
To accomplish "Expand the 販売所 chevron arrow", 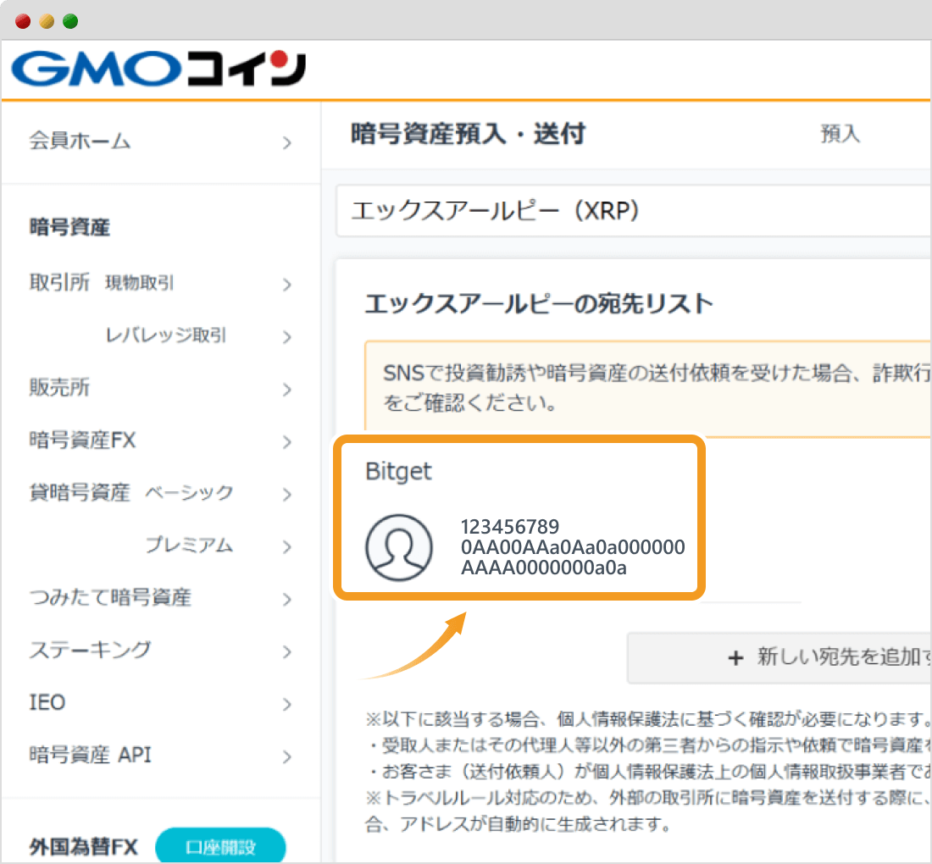I will pyautogui.click(x=287, y=390).
